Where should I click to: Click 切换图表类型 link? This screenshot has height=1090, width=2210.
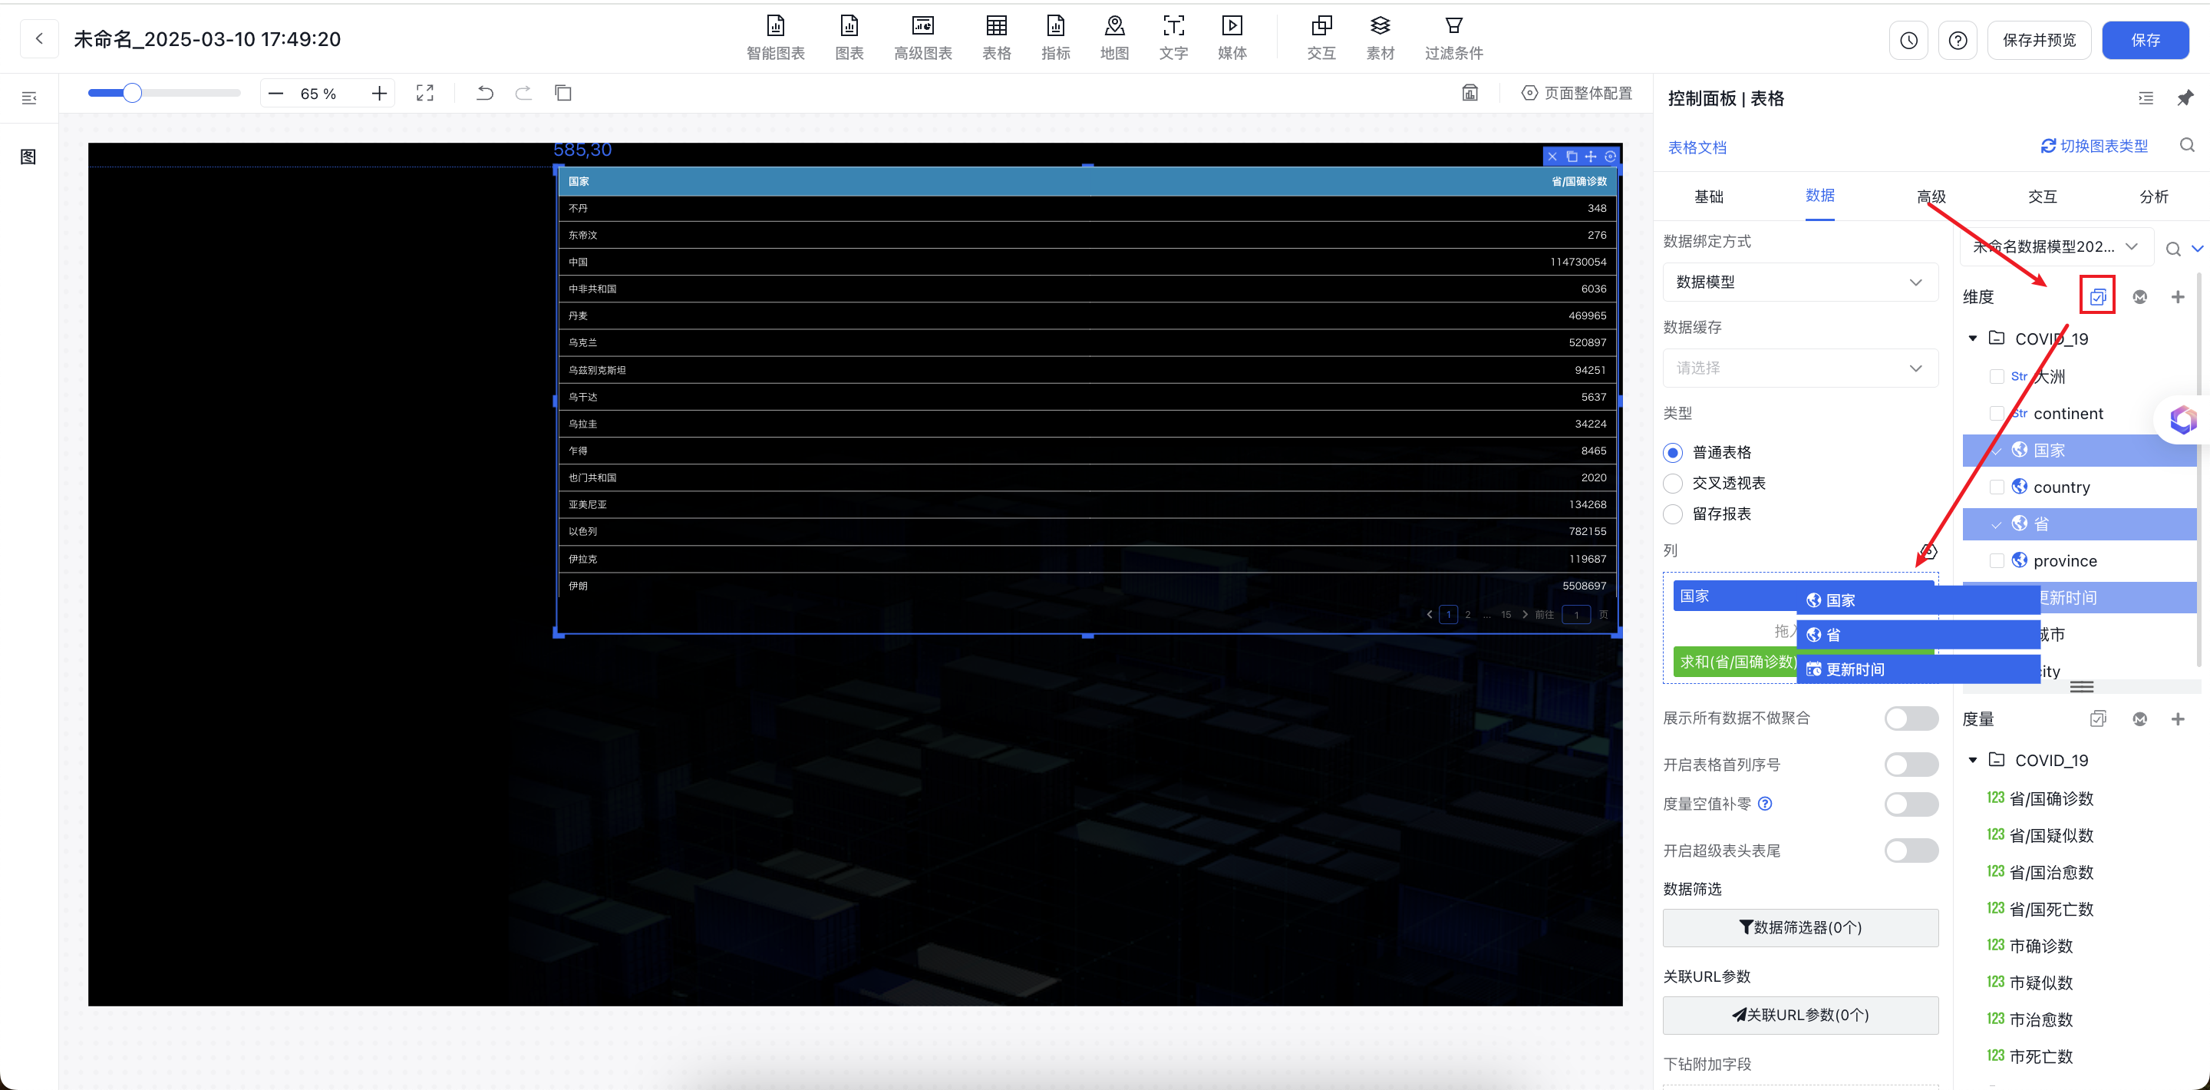pyautogui.click(x=2093, y=146)
